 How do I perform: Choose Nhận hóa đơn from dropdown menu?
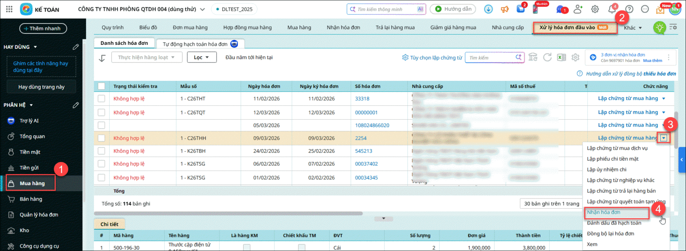click(x=604, y=213)
